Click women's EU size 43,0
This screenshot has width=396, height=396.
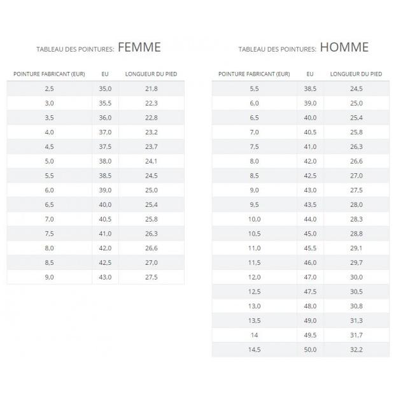pos(105,277)
